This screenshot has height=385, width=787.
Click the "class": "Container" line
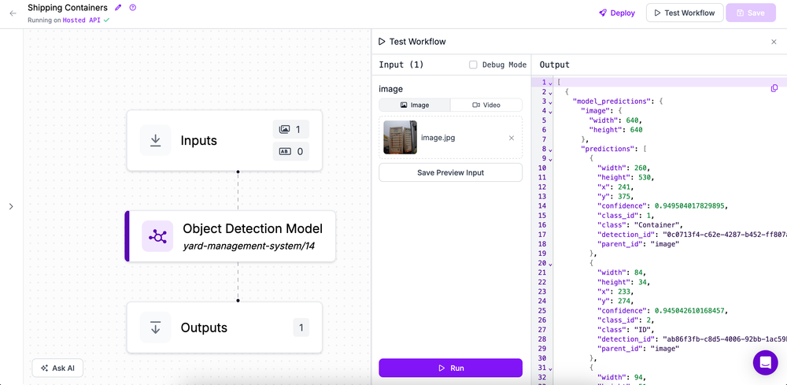coord(639,224)
